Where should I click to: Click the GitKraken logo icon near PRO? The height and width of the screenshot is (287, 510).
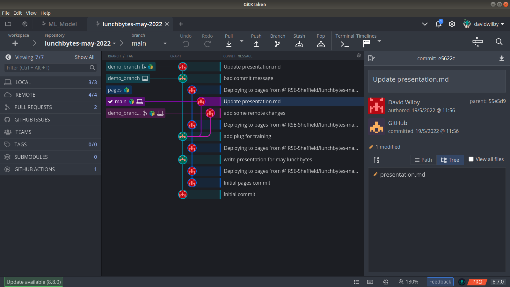coord(462,282)
